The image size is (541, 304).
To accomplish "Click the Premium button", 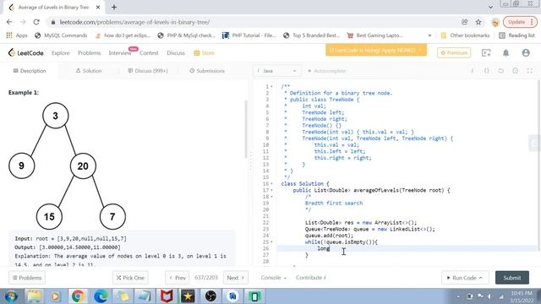I will [454, 52].
